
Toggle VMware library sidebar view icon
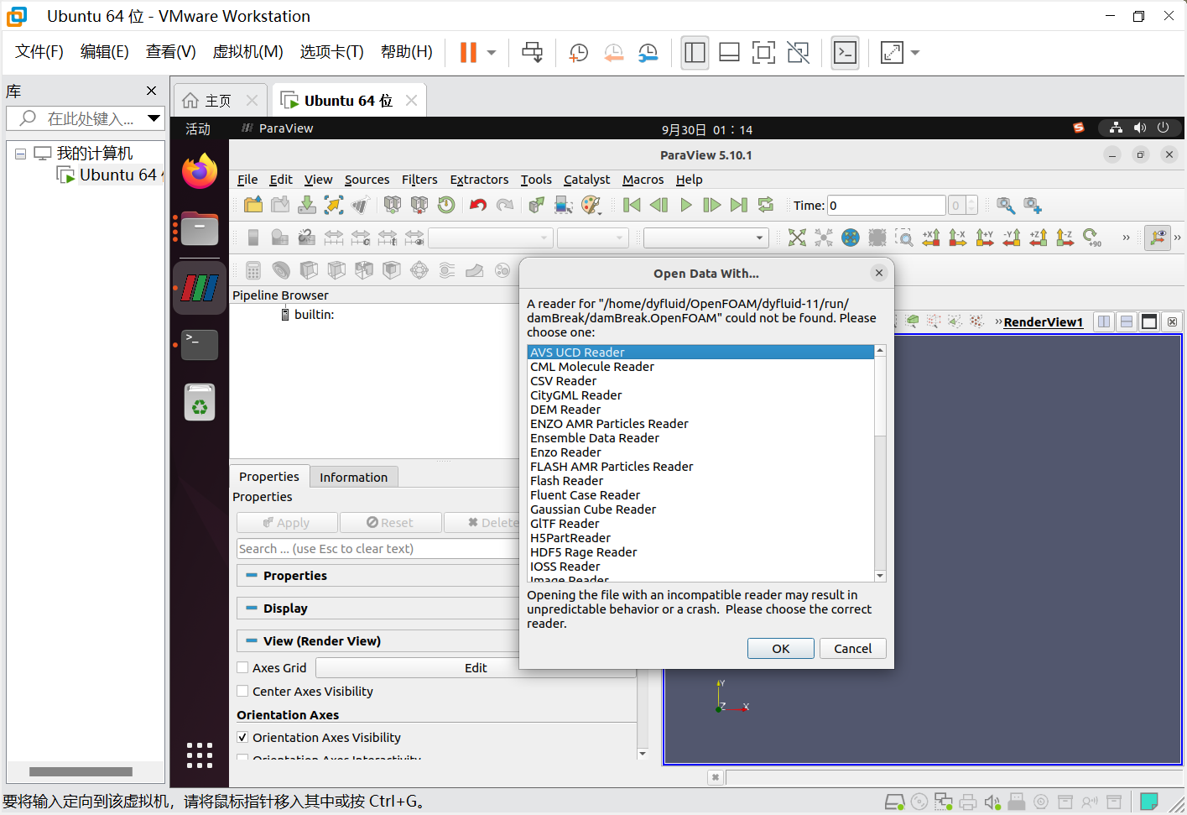[x=695, y=52]
